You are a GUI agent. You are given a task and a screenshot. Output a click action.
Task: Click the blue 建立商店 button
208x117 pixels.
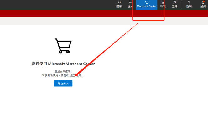click(63, 84)
